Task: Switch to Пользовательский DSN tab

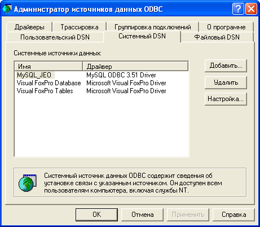Action: [55, 37]
